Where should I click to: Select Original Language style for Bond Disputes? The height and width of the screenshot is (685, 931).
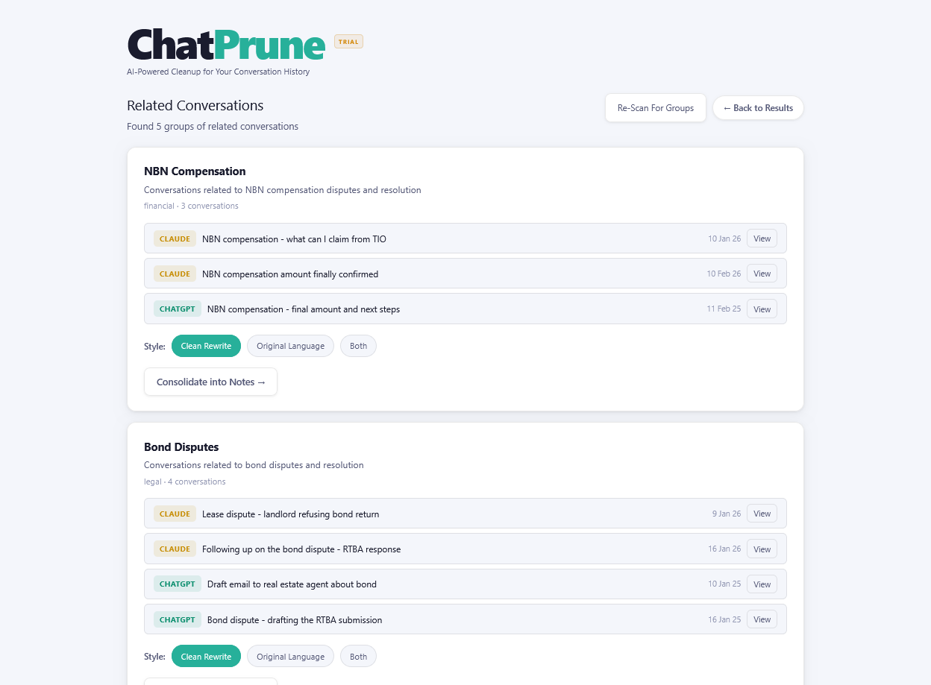290,657
